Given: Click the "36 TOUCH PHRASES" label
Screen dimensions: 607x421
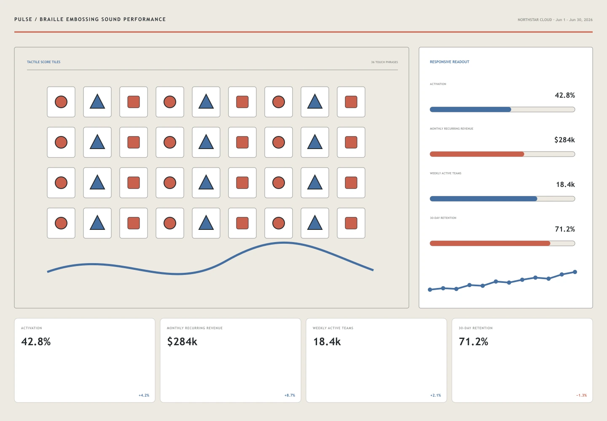Looking at the screenshot, I should [x=384, y=62].
